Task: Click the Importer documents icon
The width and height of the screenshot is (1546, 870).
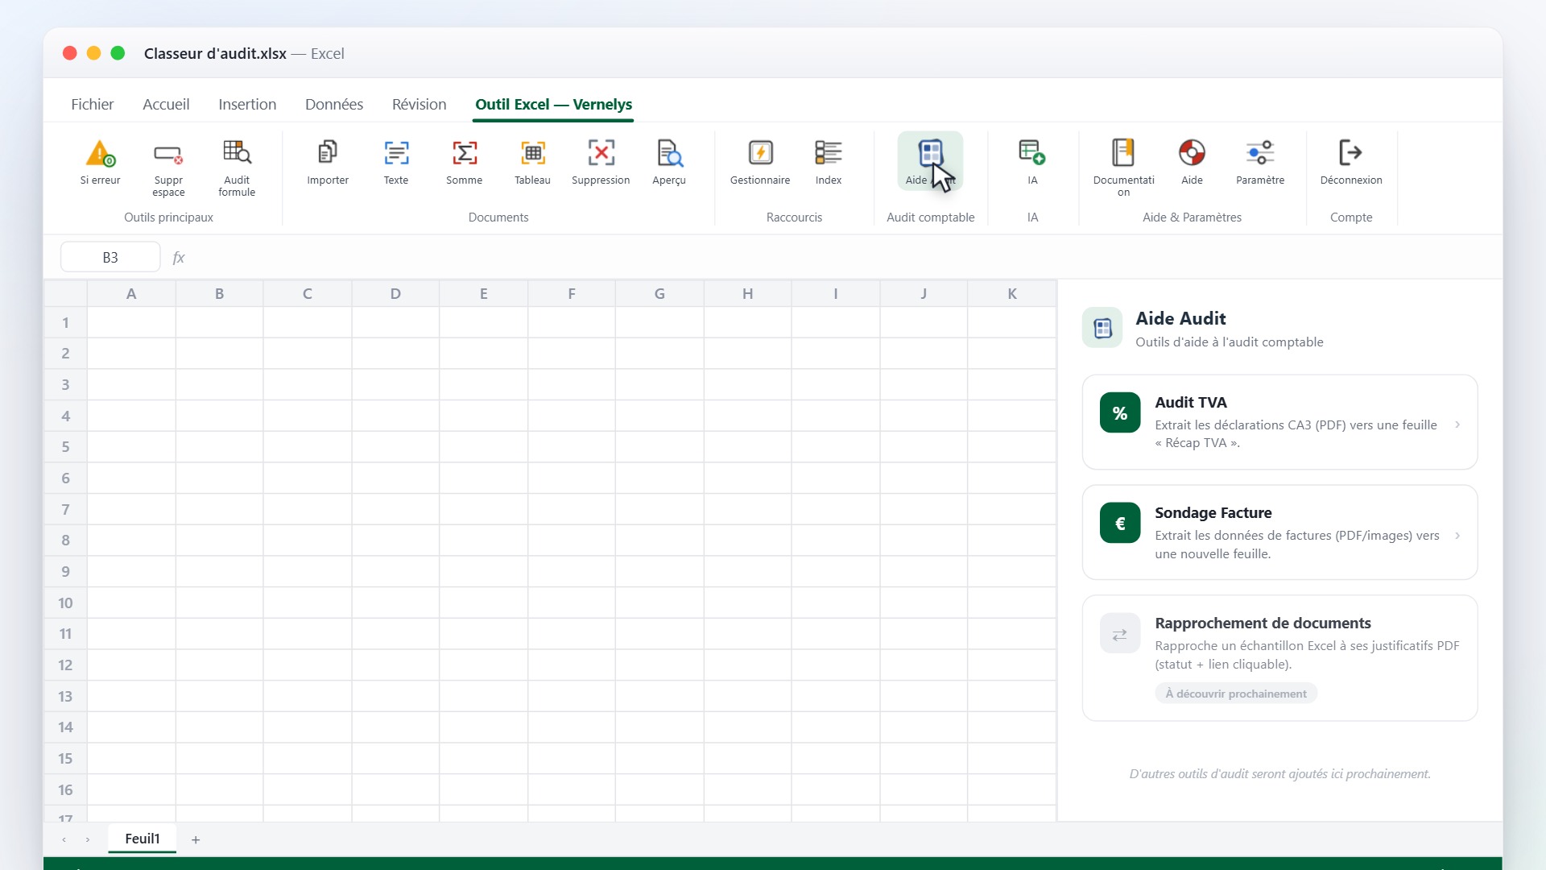Action: [328, 152]
